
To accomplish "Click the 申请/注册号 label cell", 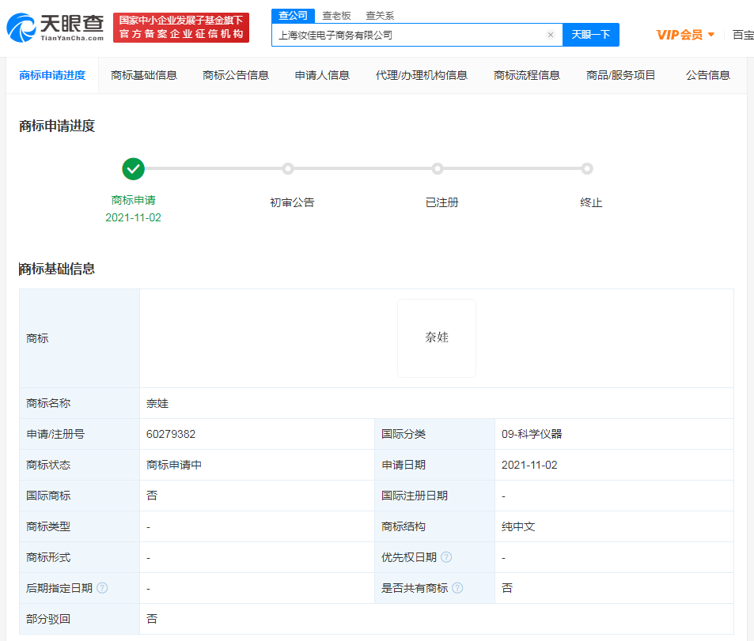I will (x=79, y=434).
